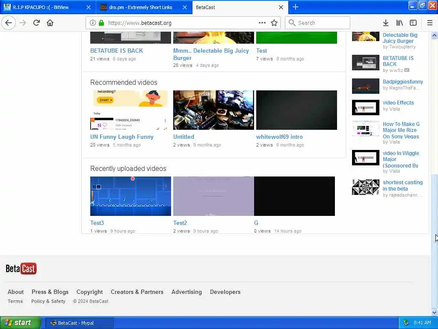Open the Press & Blogs footer link
This screenshot has width=438, height=329.
[x=50, y=292]
